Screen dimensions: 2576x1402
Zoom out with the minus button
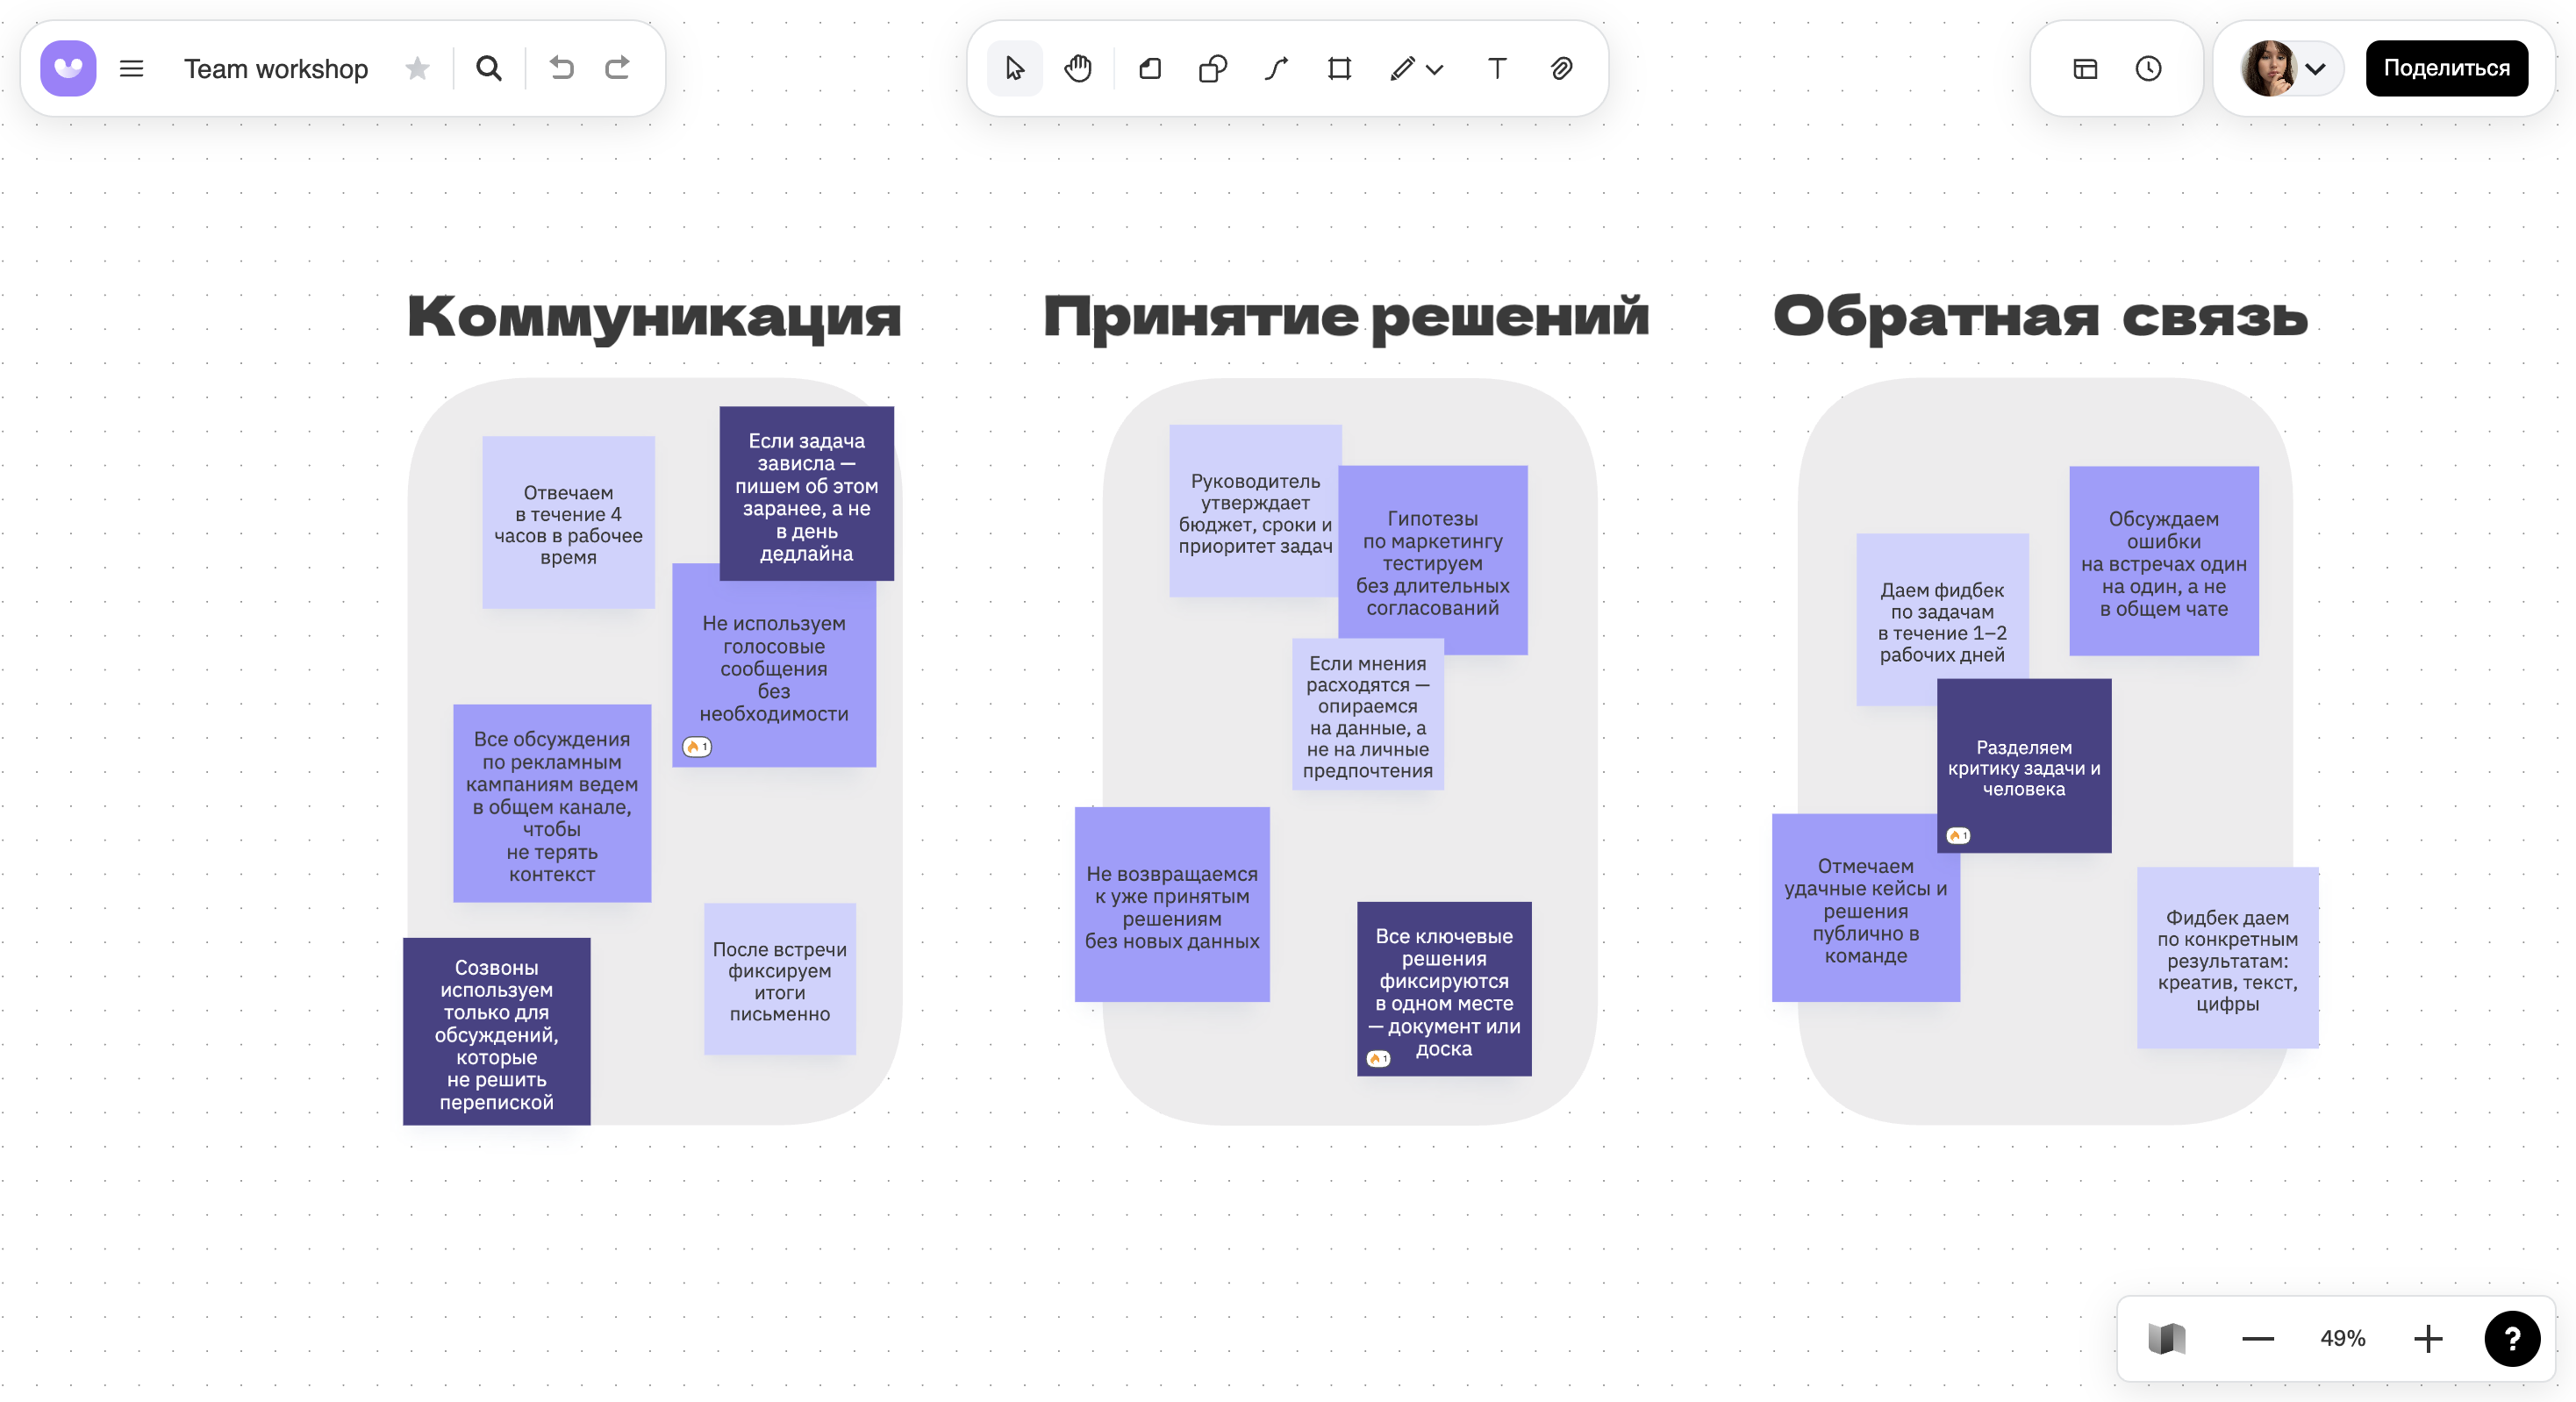pyautogui.click(x=2258, y=1338)
